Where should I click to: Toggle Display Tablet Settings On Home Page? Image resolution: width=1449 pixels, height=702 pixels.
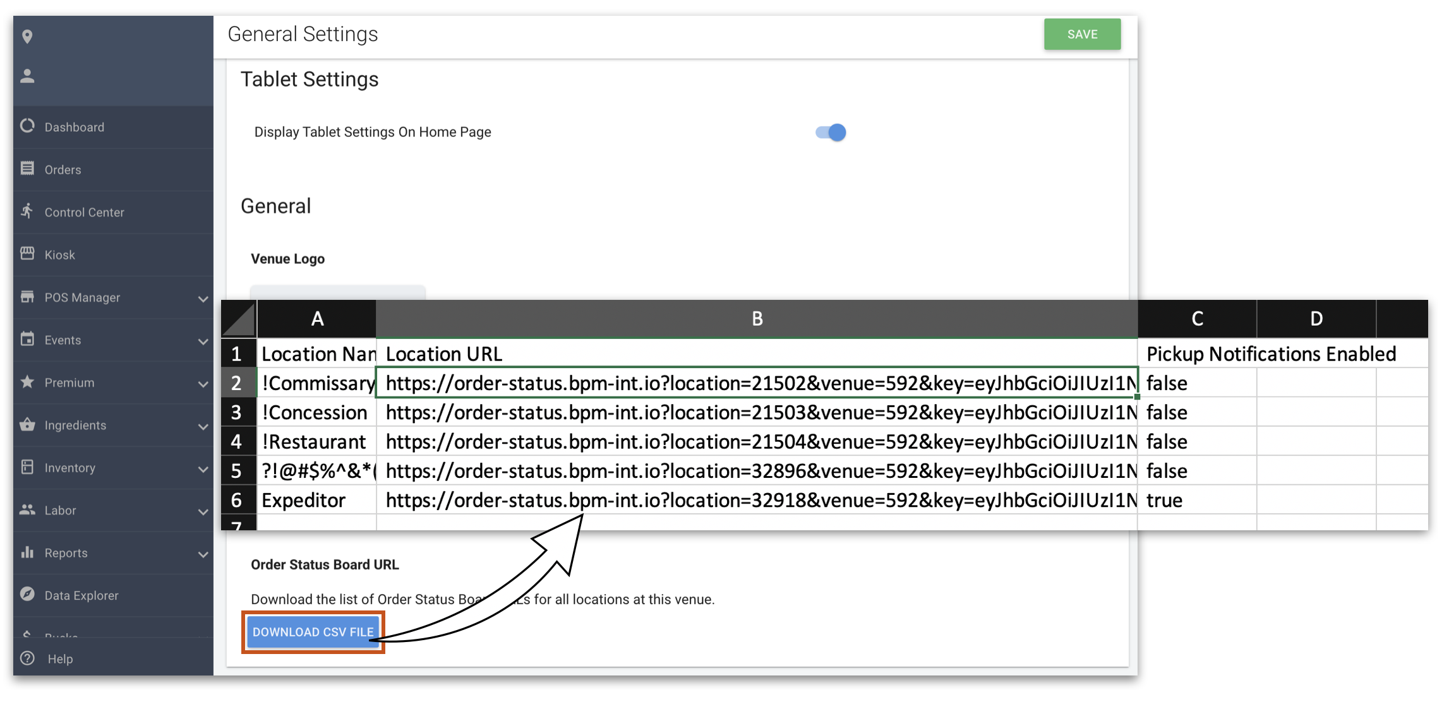tap(831, 133)
